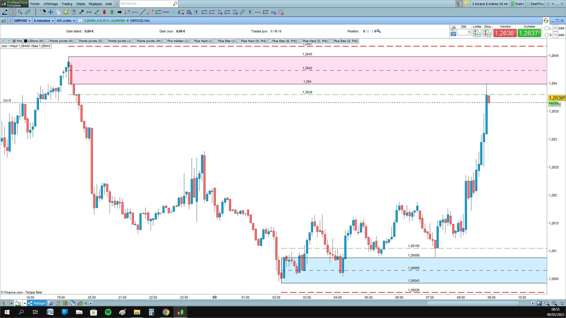
Task: Toggle the Points pivots (M) checkbox
Action: tap(47, 41)
